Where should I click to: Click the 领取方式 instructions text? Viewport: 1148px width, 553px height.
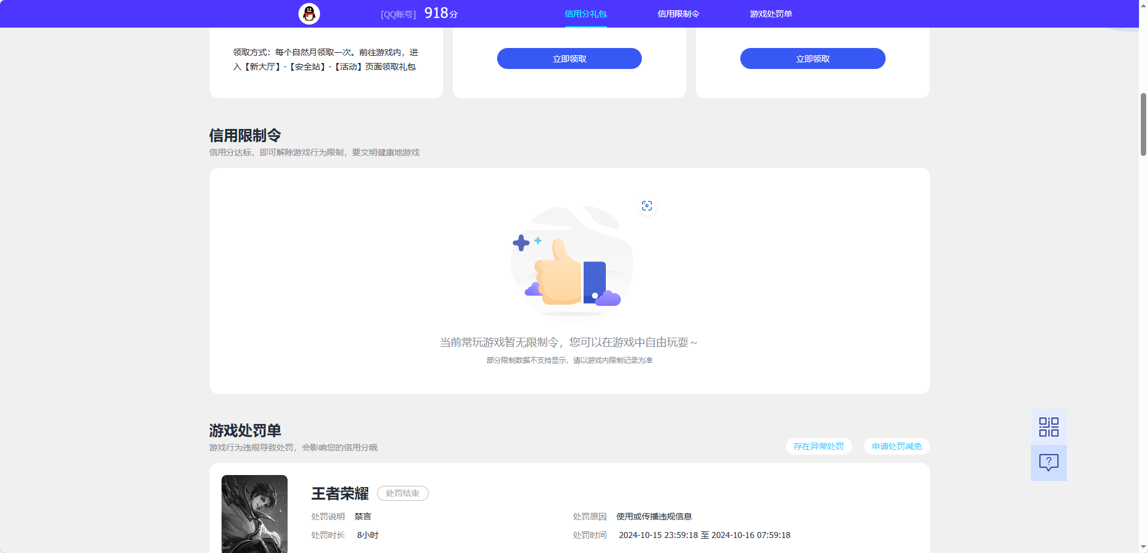tap(325, 59)
